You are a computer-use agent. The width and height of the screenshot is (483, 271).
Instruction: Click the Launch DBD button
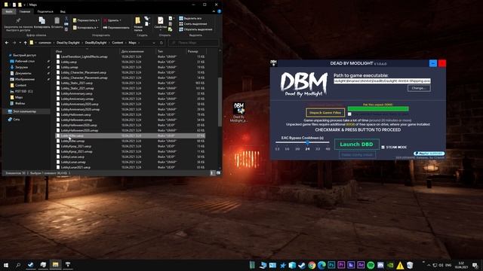pos(357,144)
